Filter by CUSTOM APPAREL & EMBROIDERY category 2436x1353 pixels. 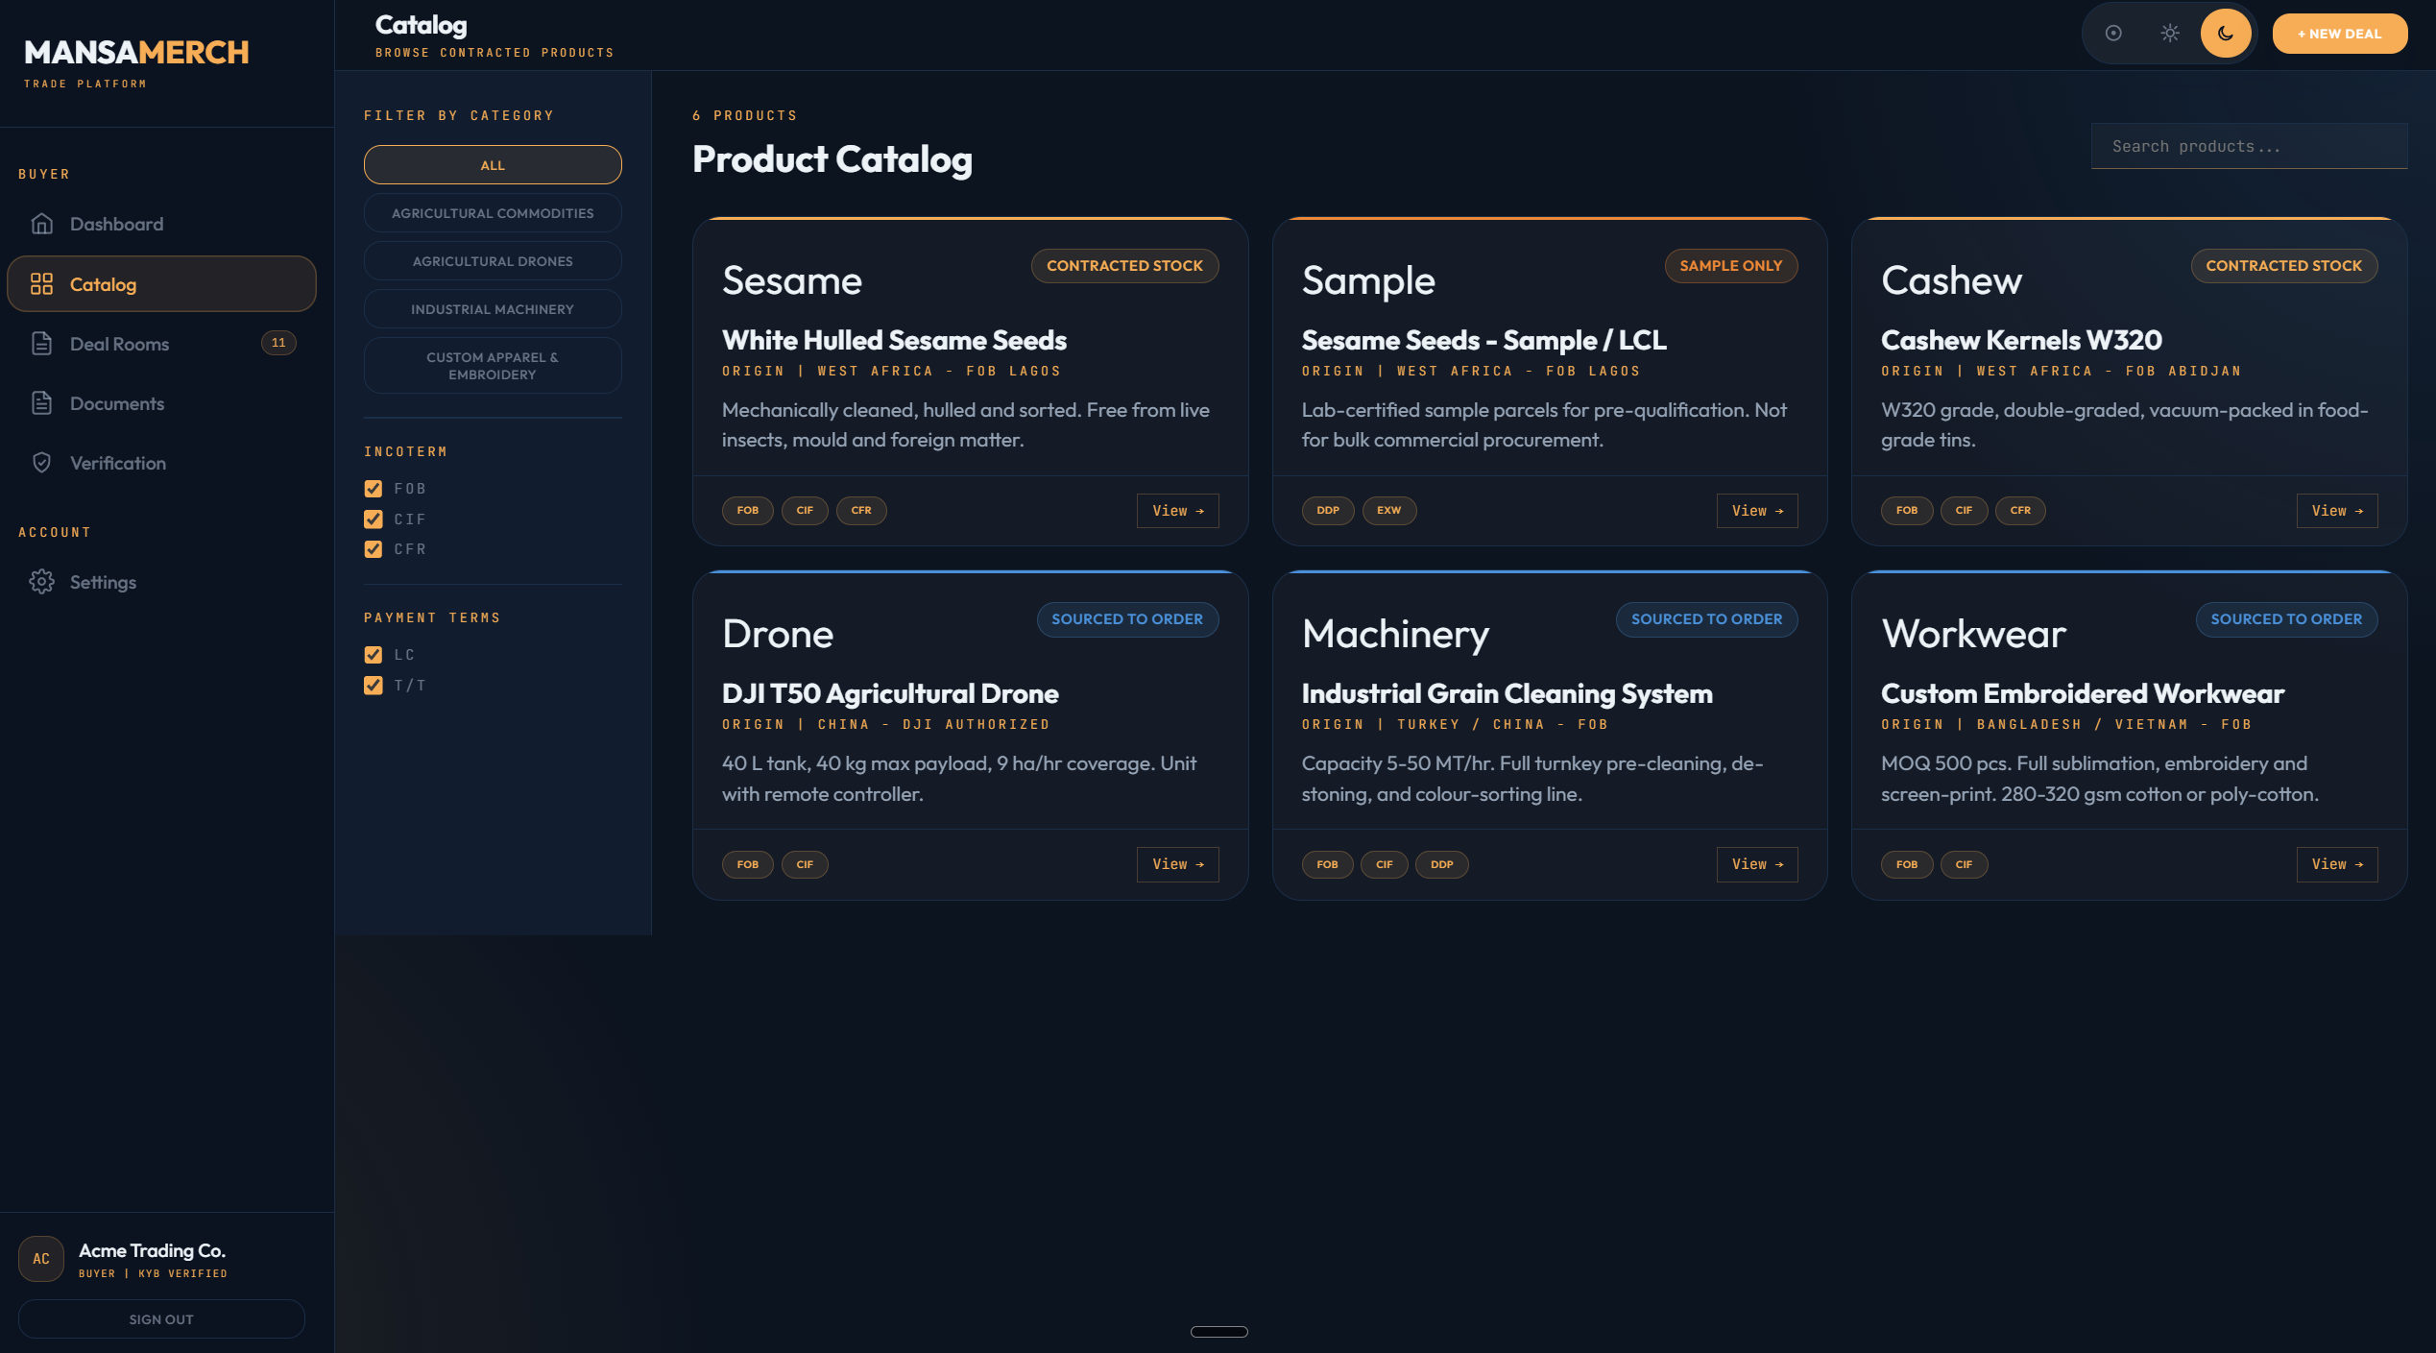click(x=492, y=365)
